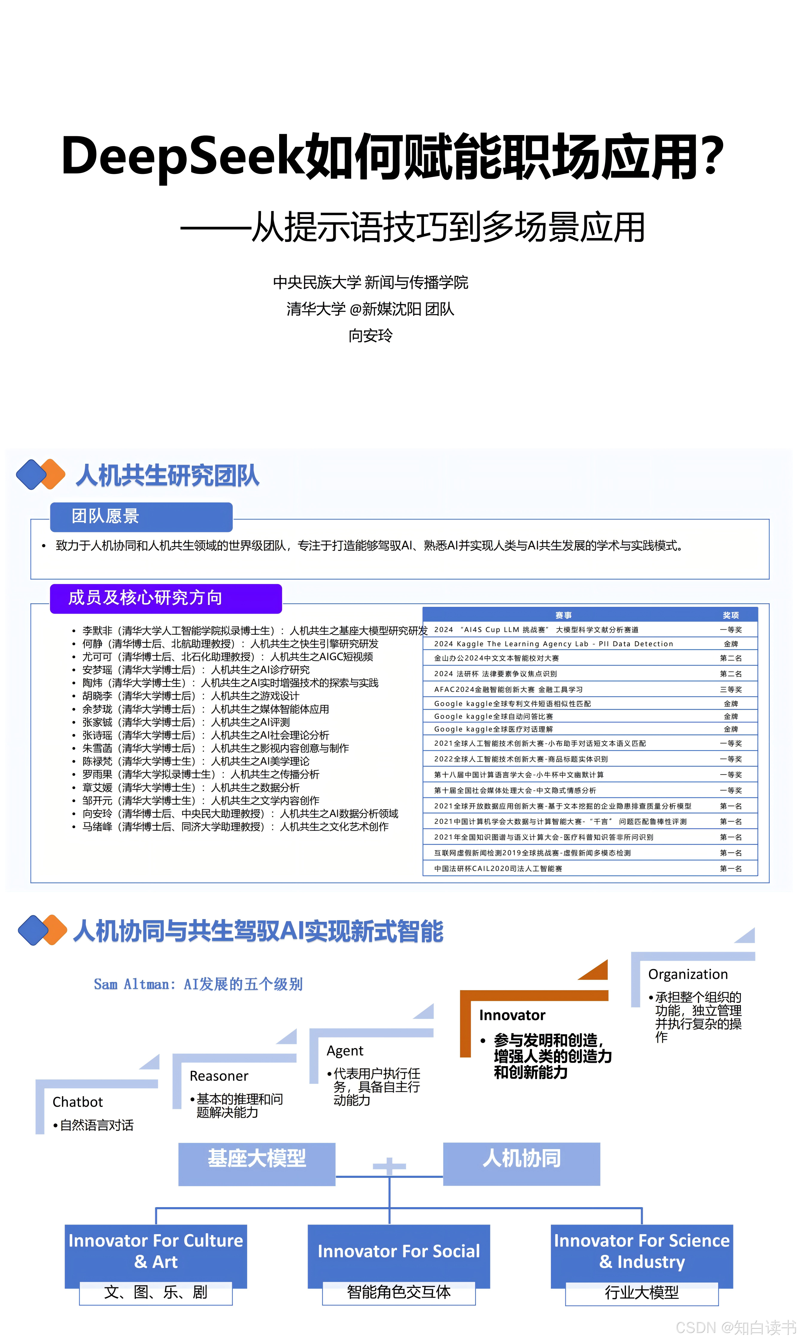798x1341 pixels.
Task: Select the 团队愿景 label box
Action: 142,516
